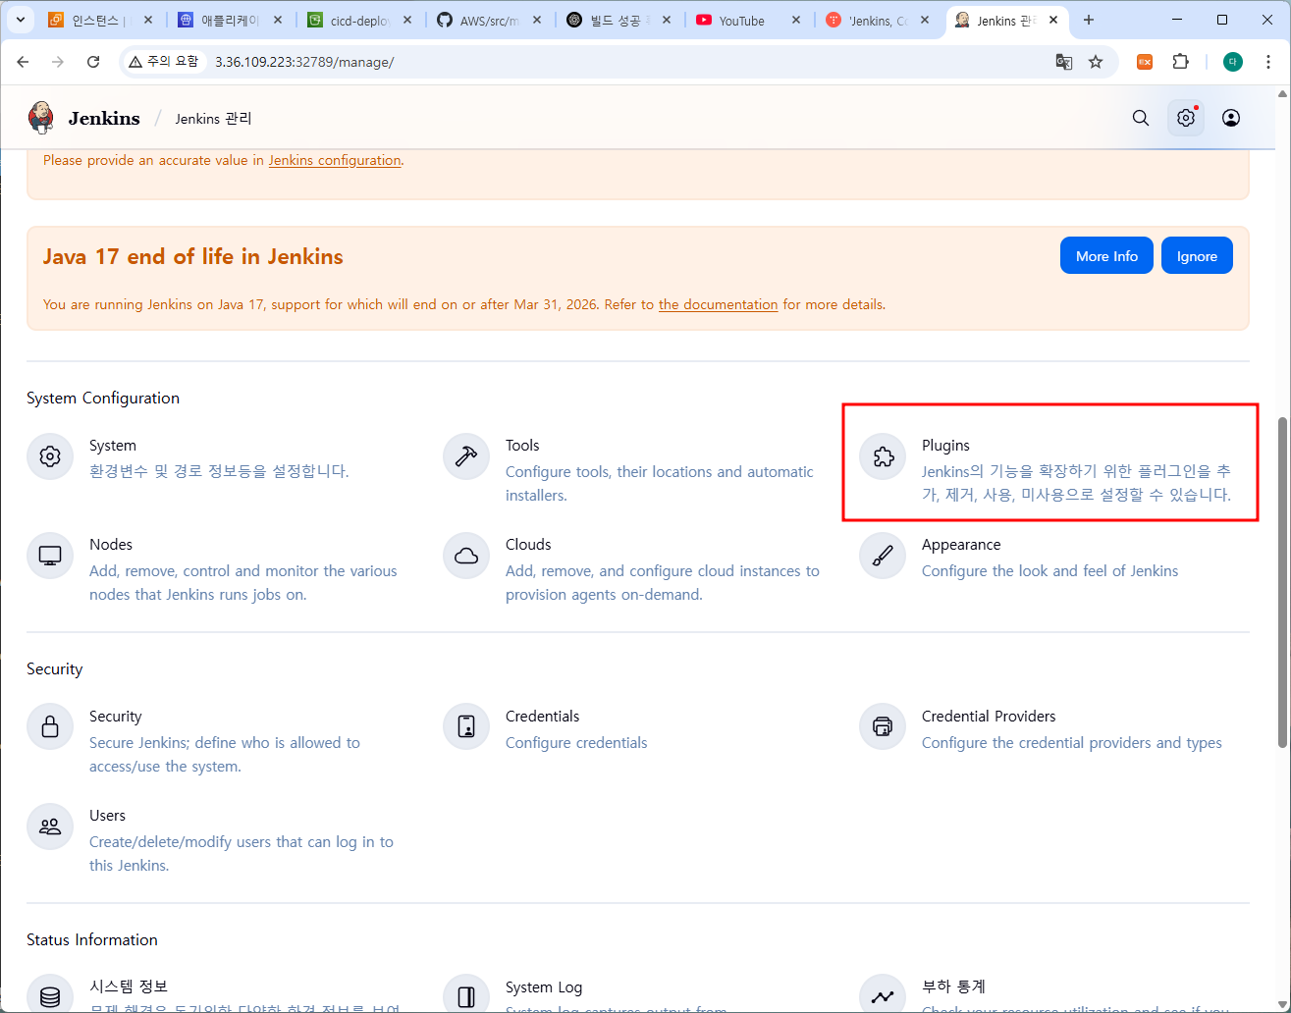1291x1013 pixels.
Task: Open the System configuration link
Action: [112, 446]
